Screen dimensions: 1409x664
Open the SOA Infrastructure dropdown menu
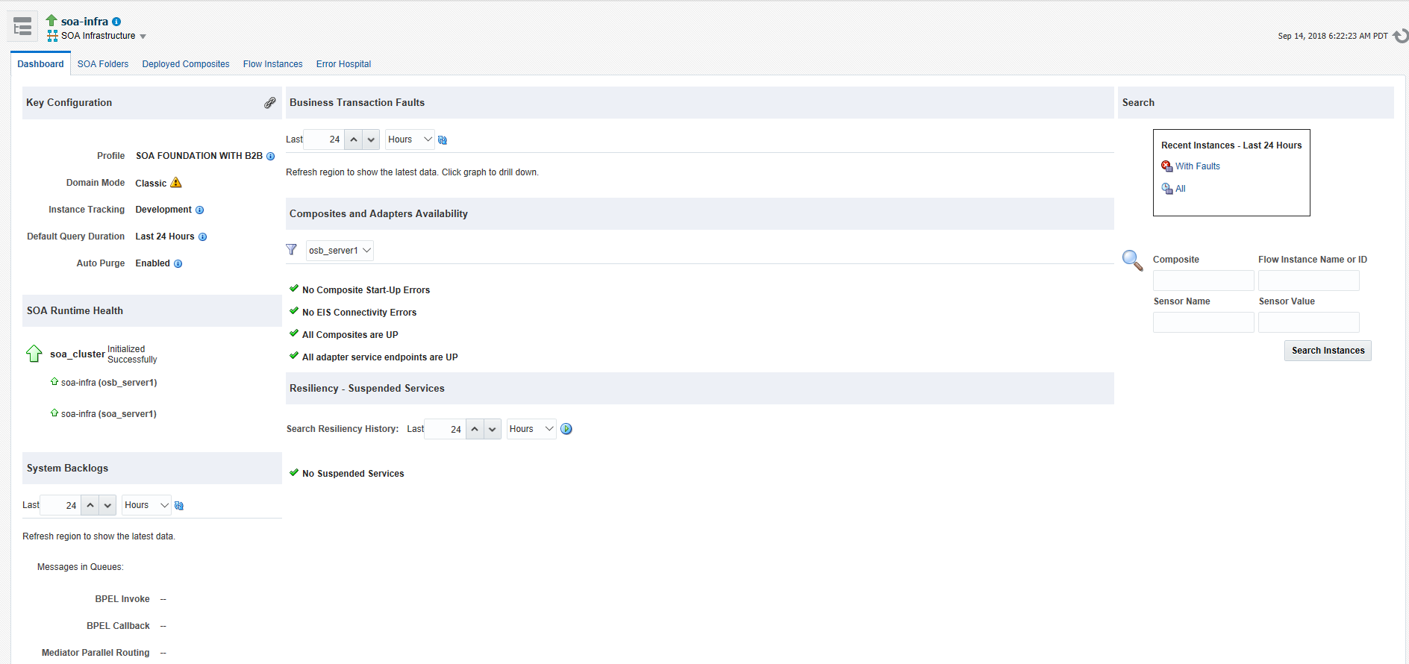pyautogui.click(x=143, y=37)
